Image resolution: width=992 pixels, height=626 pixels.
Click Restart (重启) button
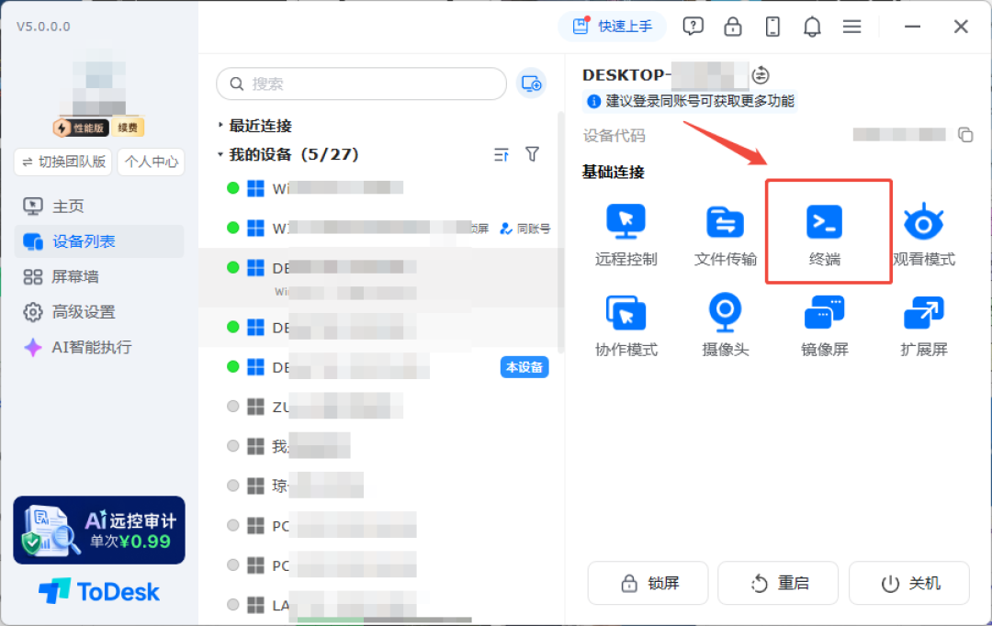[x=778, y=583]
